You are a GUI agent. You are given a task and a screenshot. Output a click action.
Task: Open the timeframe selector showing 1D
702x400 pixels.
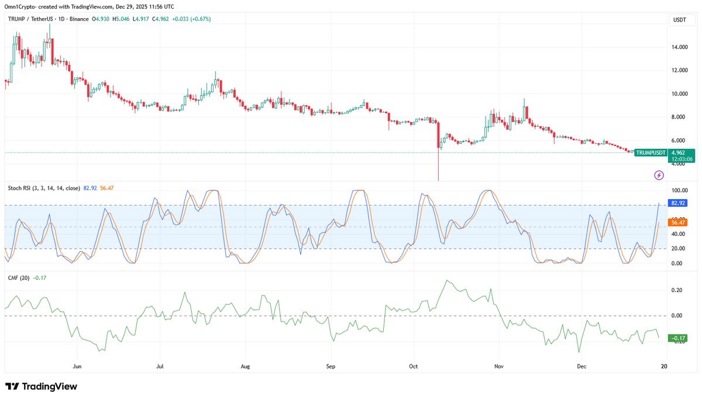click(63, 19)
